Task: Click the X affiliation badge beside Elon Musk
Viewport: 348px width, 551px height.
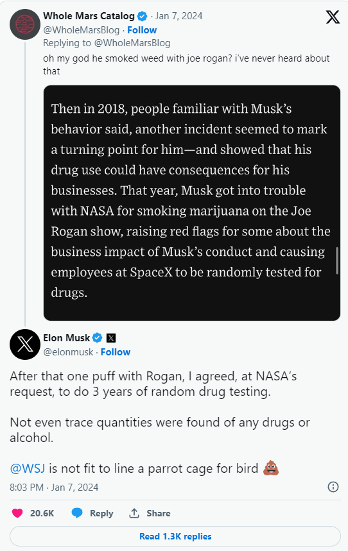Action: (x=111, y=338)
